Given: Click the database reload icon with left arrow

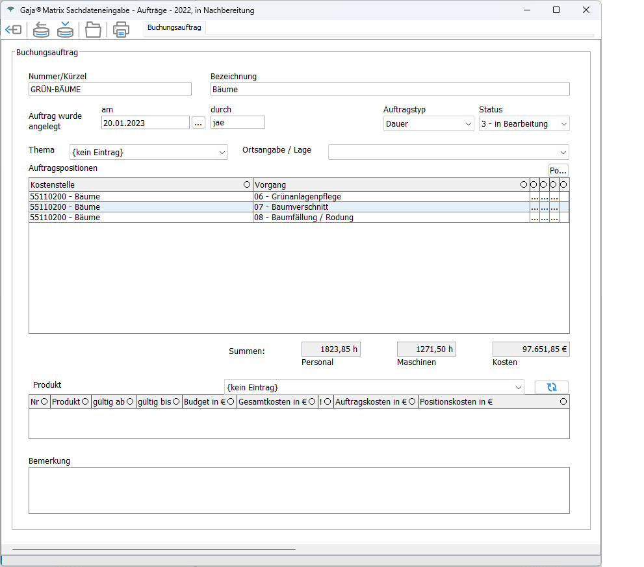Looking at the screenshot, I should coord(41,30).
